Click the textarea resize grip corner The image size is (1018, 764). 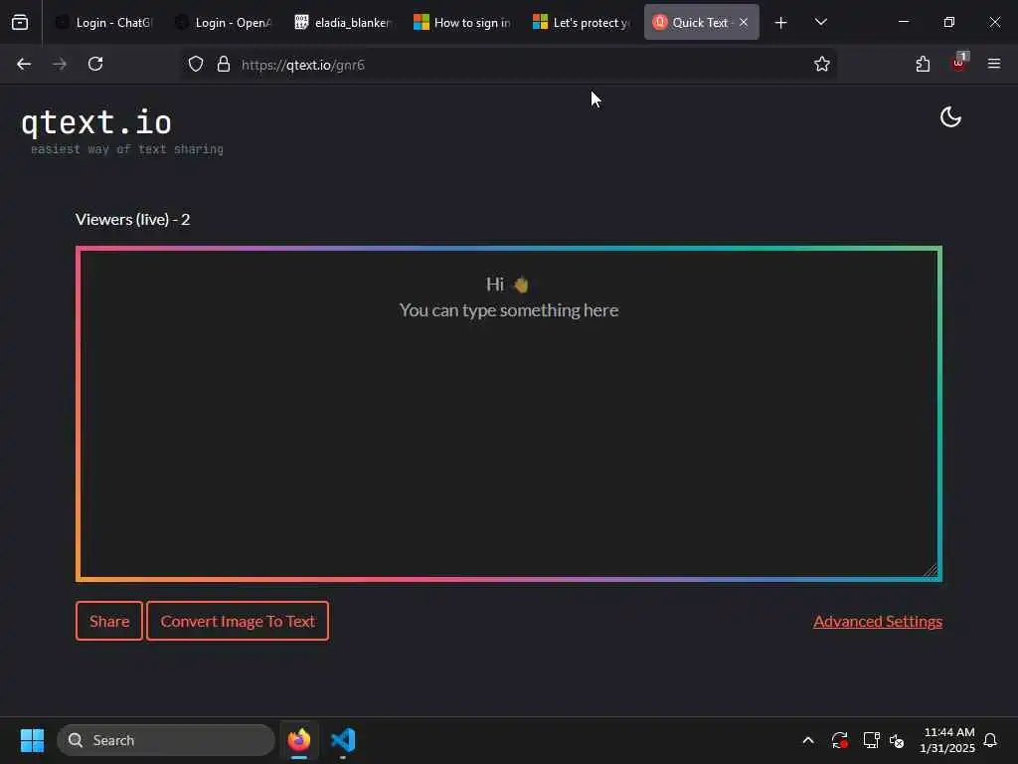pos(931,570)
